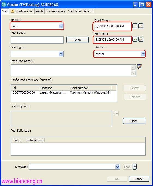Screen dimensions: 153x186
Task: Select row CQSTF00000336 in test case table
Action: 64,92
